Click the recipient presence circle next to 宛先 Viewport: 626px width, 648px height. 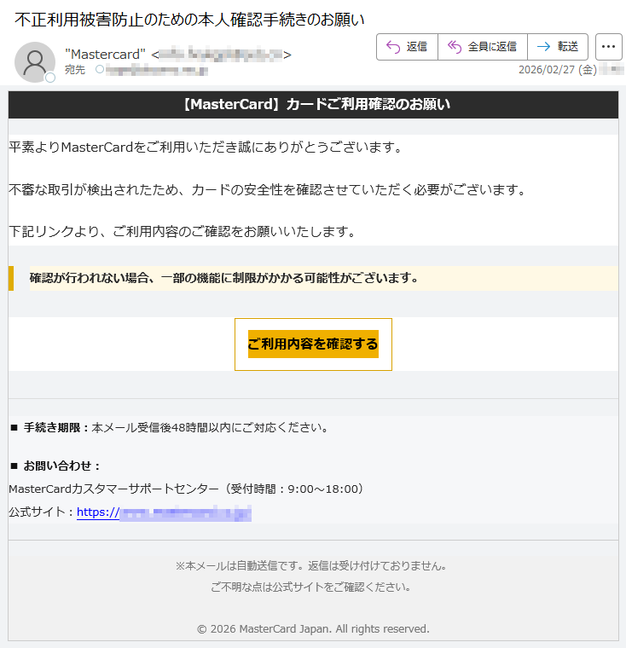coord(100,69)
